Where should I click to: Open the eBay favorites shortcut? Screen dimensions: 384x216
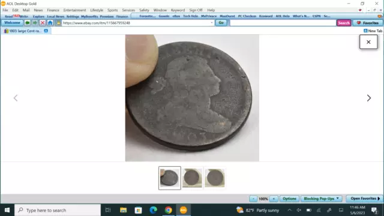[x=176, y=16]
